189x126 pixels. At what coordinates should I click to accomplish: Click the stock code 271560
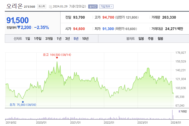click(29, 7)
